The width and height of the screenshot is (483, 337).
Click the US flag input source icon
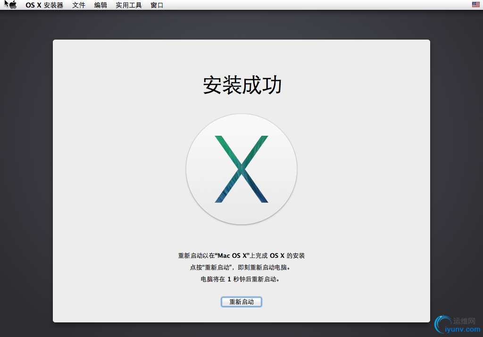(x=475, y=4)
